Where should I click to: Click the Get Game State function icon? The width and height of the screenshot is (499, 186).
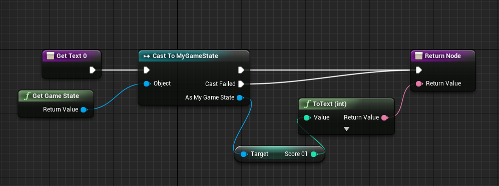pyautogui.click(x=27, y=96)
